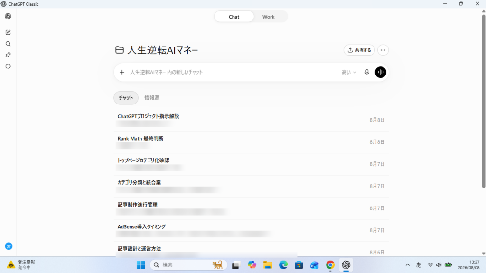Open the clock showing 13:27
Image resolution: width=486 pixels, height=273 pixels.
click(468, 265)
